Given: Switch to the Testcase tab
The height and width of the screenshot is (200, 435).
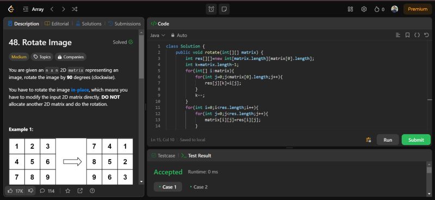Looking at the screenshot, I should click(x=164, y=155).
